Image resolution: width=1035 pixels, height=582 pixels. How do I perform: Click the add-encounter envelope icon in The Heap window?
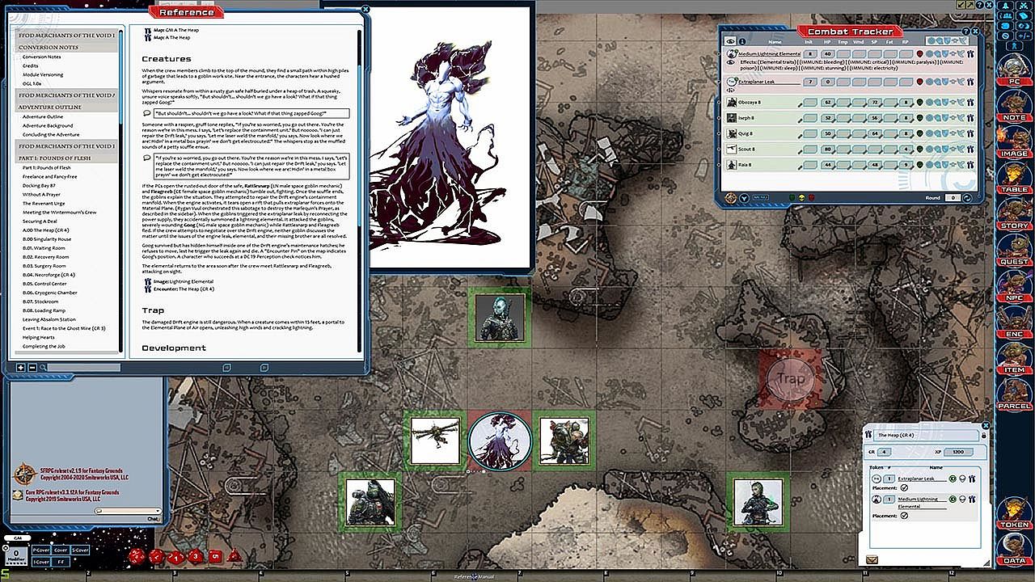(872, 559)
